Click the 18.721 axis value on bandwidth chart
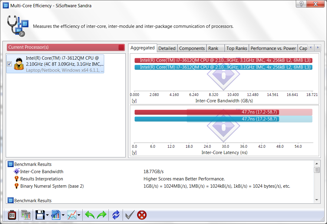This screenshot has width=327, height=224. click(x=312, y=94)
